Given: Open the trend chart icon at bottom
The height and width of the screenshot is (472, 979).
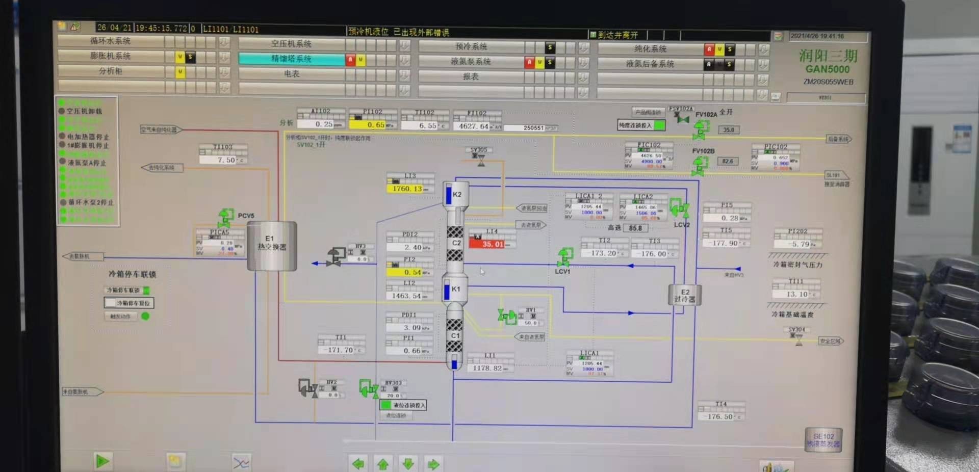Looking at the screenshot, I should [x=241, y=463].
